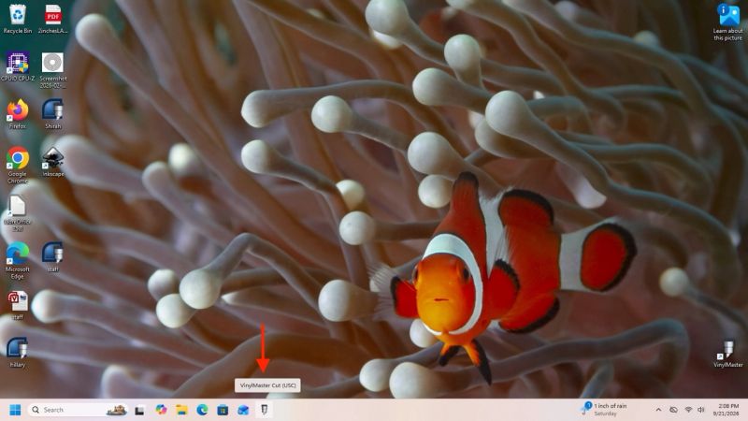Select the blank document shortcut under Google Chrome
748x421 pixels.
click(x=18, y=213)
